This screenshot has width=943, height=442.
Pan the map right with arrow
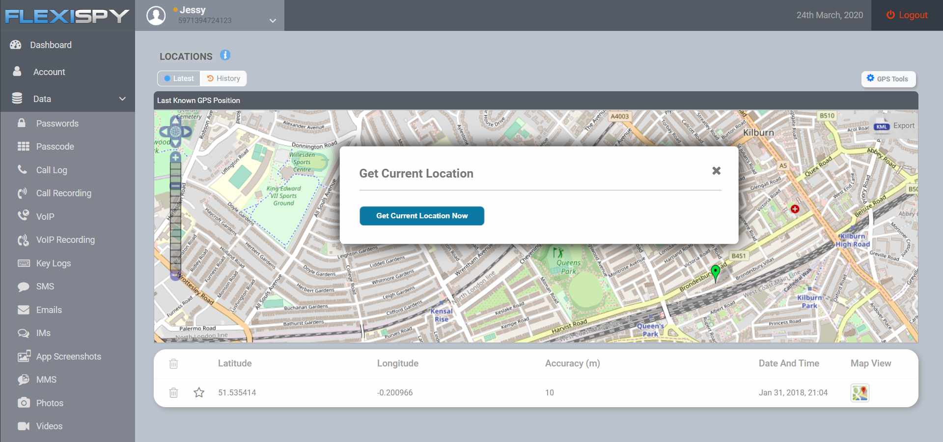[186, 131]
